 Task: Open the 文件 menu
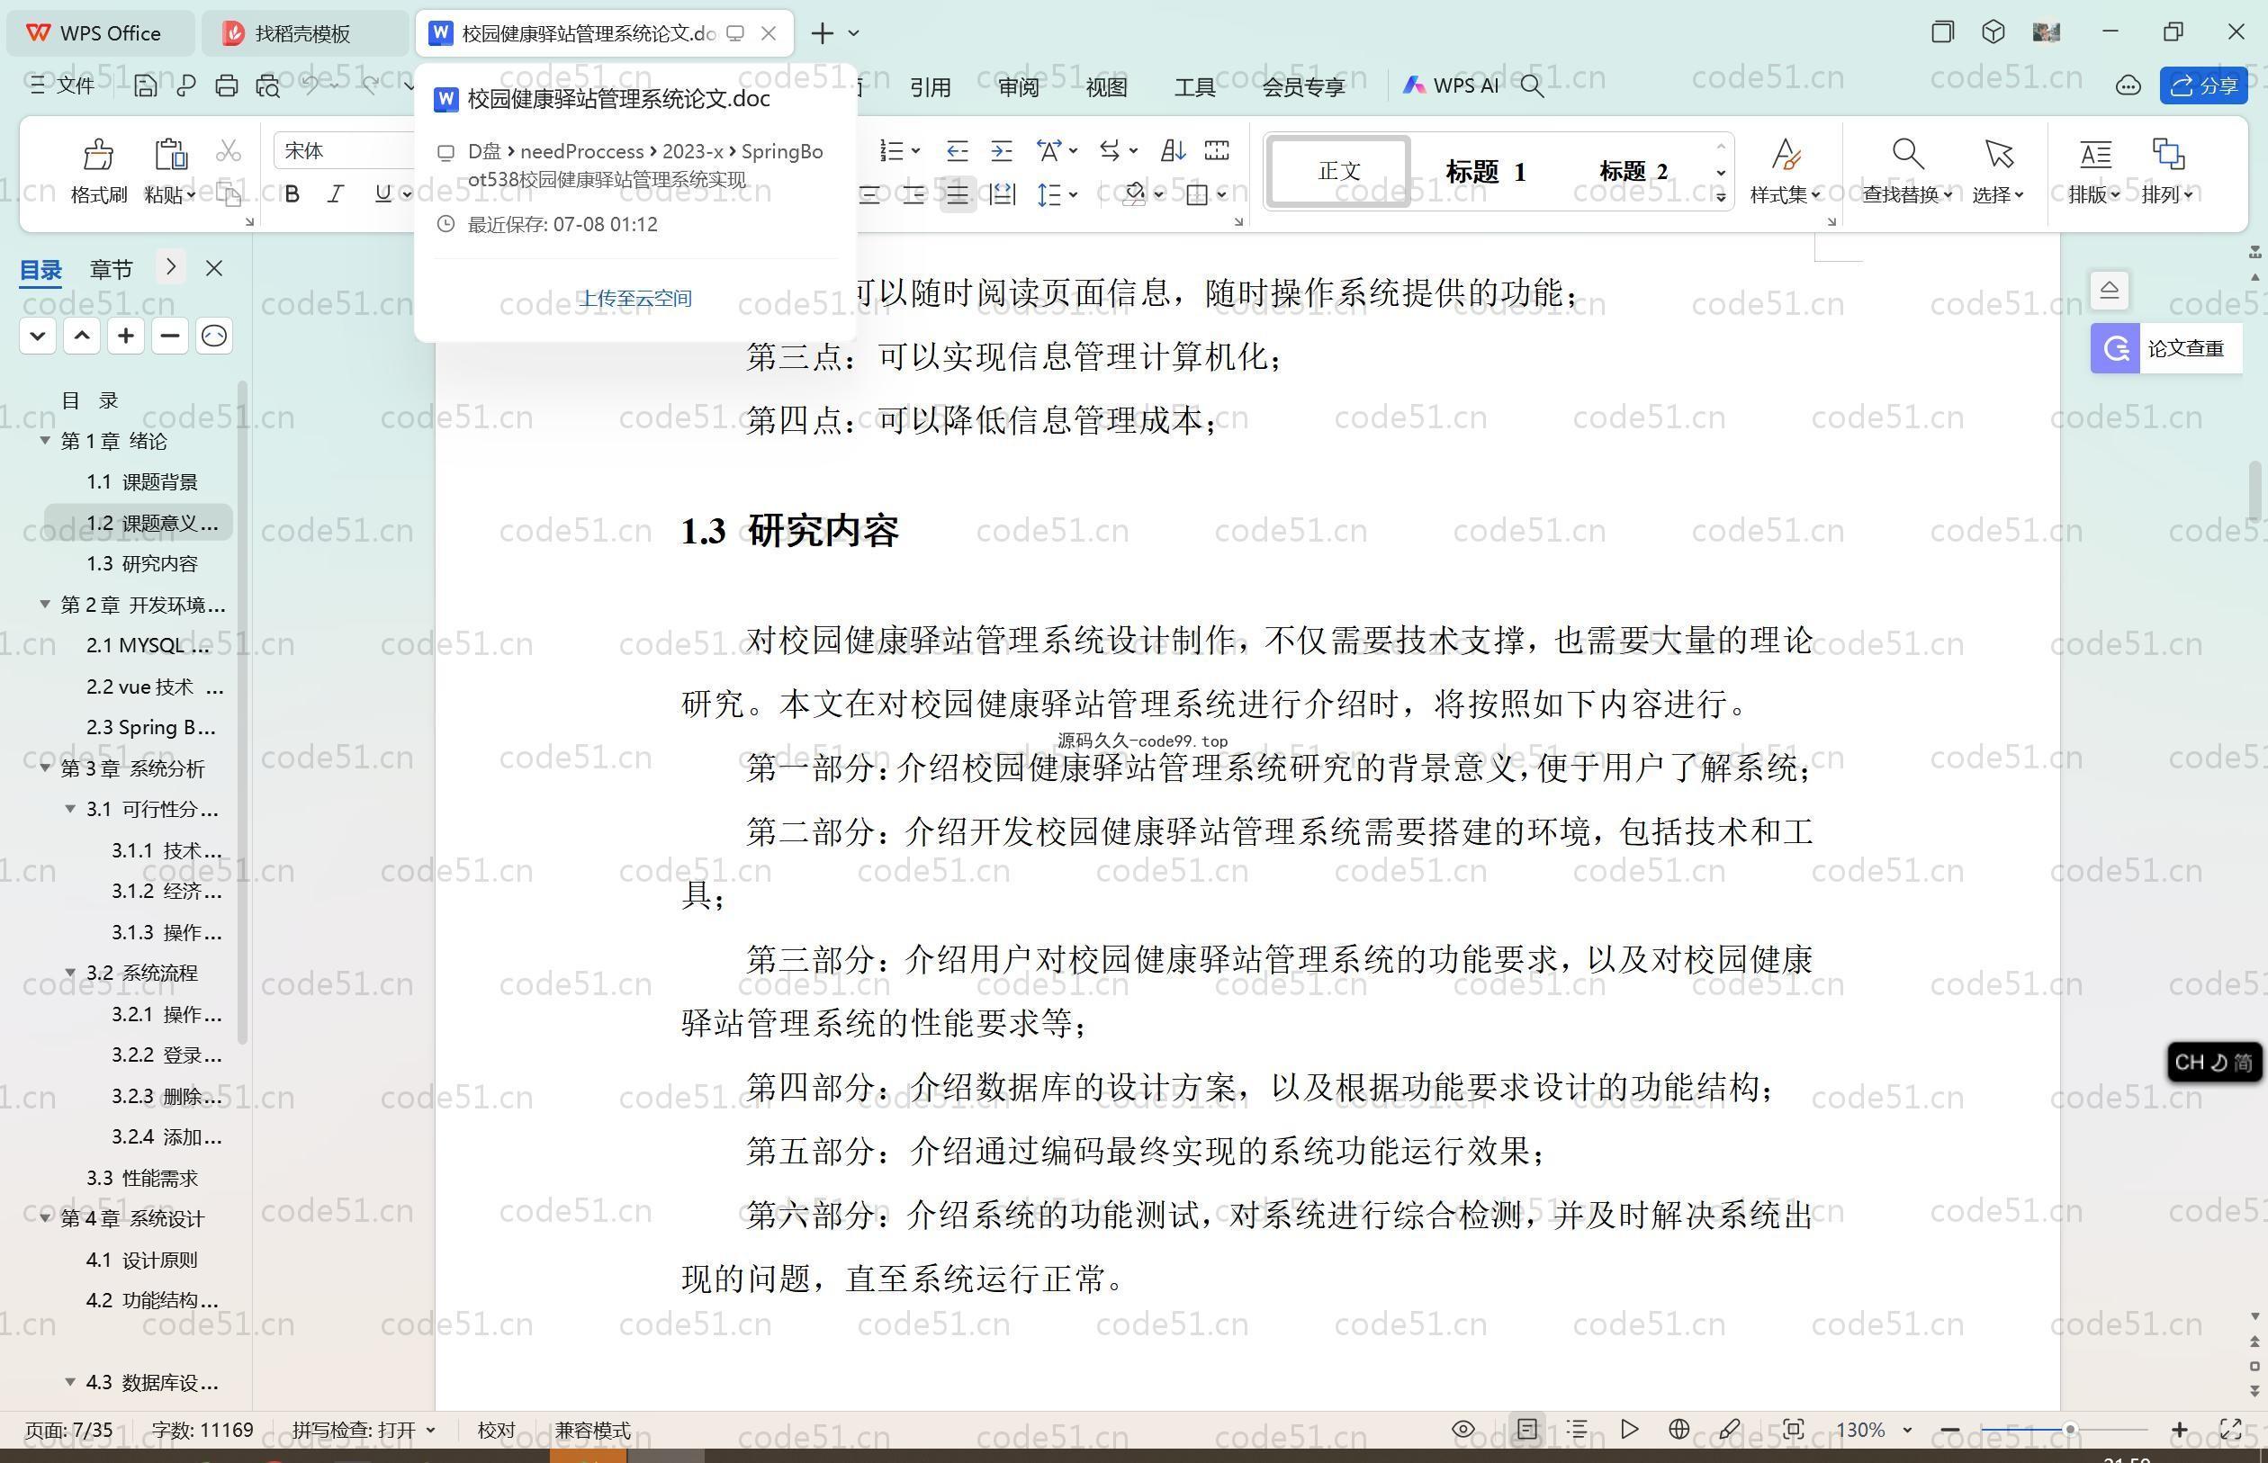coord(63,86)
